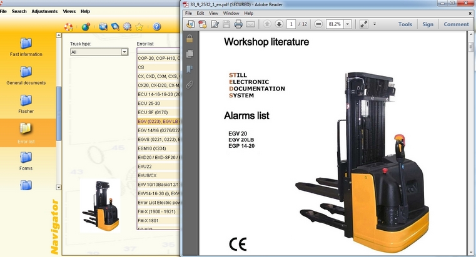Open Navigator Adjustments menu
The image size is (476, 257).
click(44, 11)
